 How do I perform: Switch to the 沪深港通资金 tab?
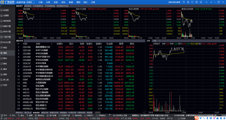(38, 6)
